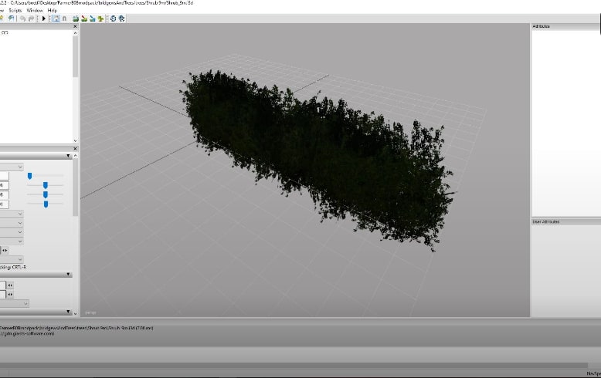Click rightmost icon of the four-icon colored toolbar group
The height and width of the screenshot is (378, 601).
point(101,19)
